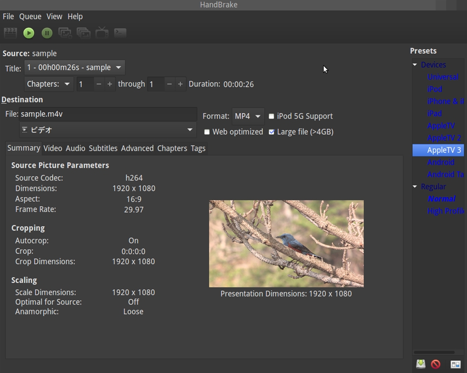The width and height of the screenshot is (467, 373).
Task: Click the destination File name field
Action: (107, 114)
